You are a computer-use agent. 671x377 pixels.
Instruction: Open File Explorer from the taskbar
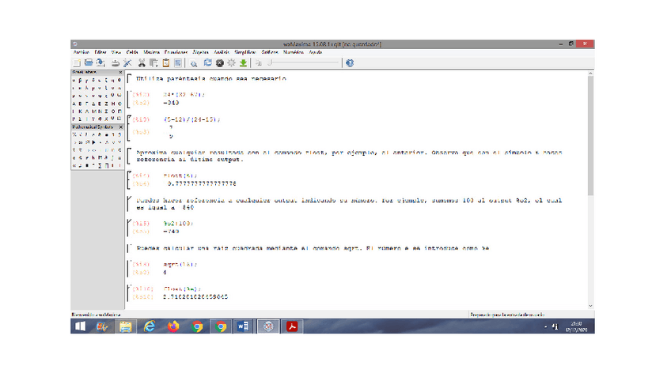125,326
